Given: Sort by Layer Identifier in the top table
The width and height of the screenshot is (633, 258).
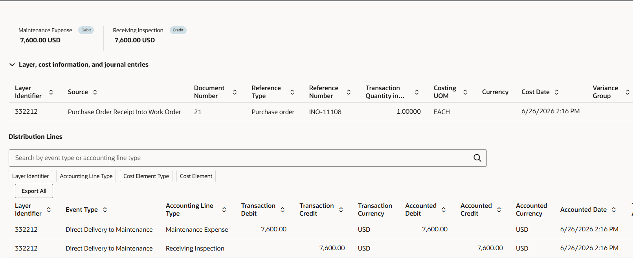Looking at the screenshot, I should [51, 92].
